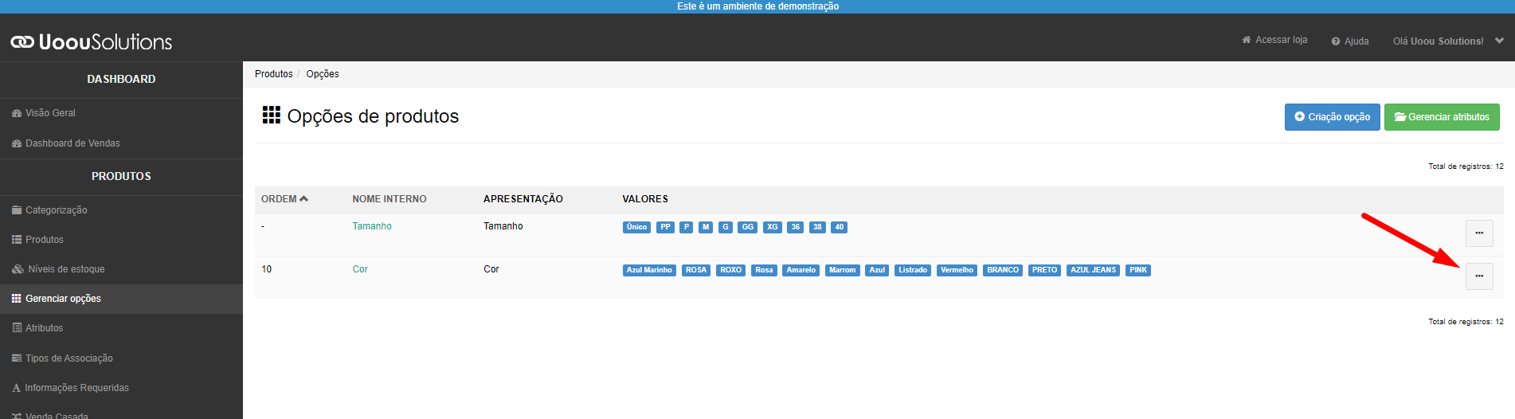Click the Único size tag
Screen dimensions: 1515x419
636,227
